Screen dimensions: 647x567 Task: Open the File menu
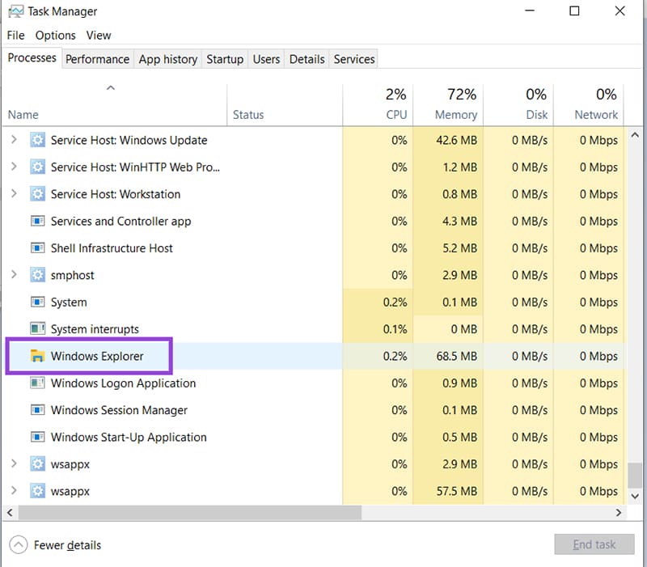[15, 36]
